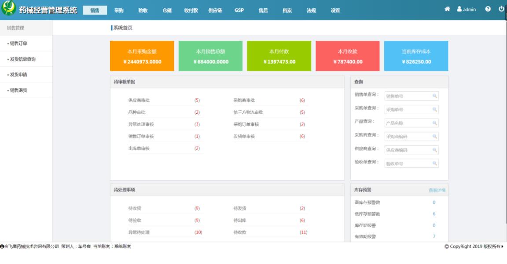
Task: Select the 销售 top menu
Action: (95, 11)
